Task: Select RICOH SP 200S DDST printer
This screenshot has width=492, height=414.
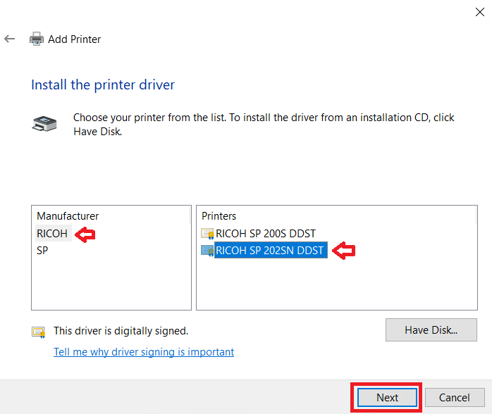Action: [266, 234]
